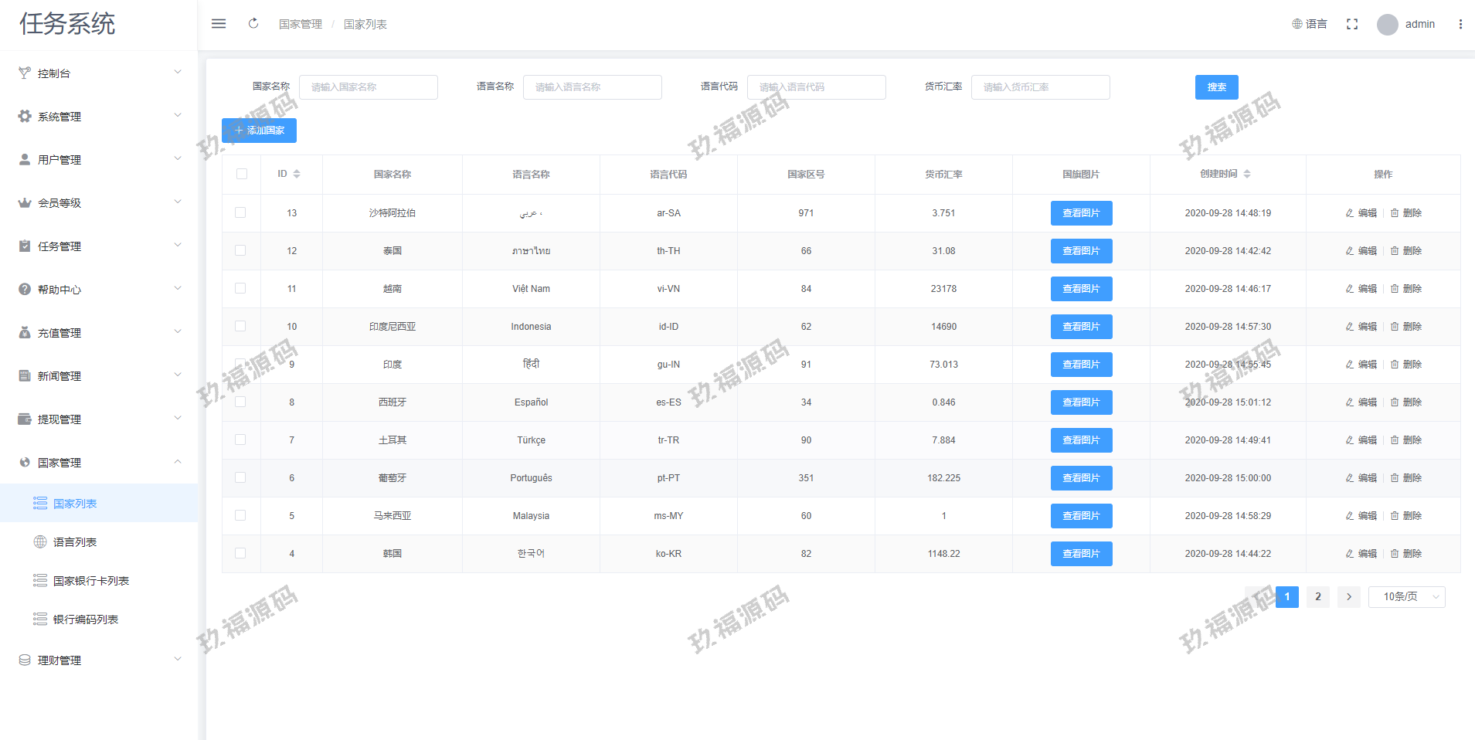Toggle fullscreen mode icon
1475x740 pixels.
point(1351,24)
